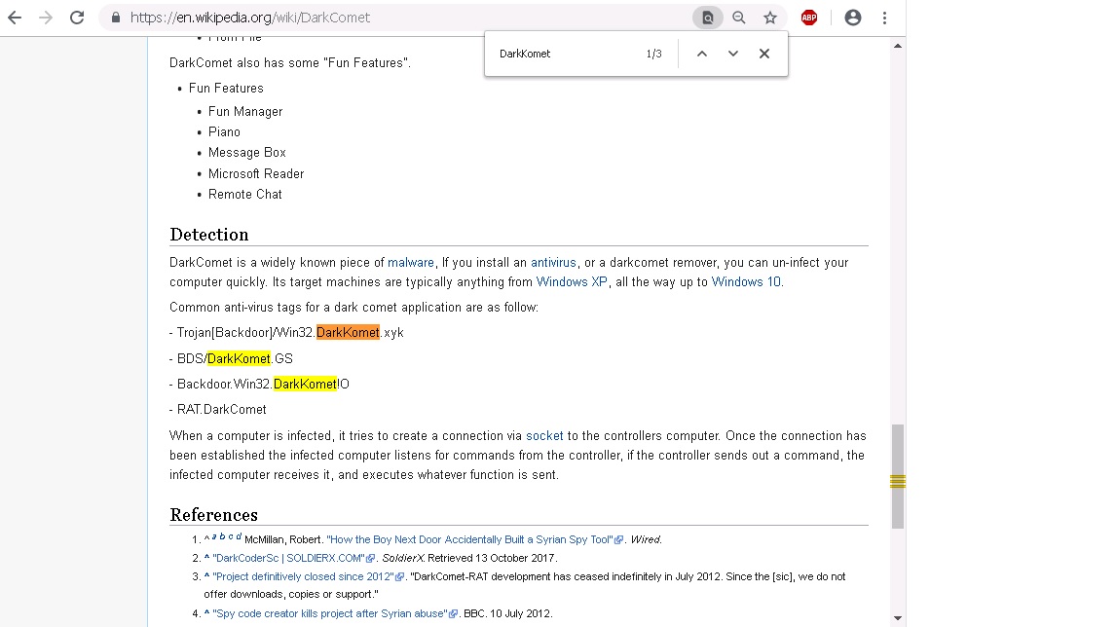This screenshot has height=627, width=1116.
Task: Open the malware link
Action: point(411,263)
